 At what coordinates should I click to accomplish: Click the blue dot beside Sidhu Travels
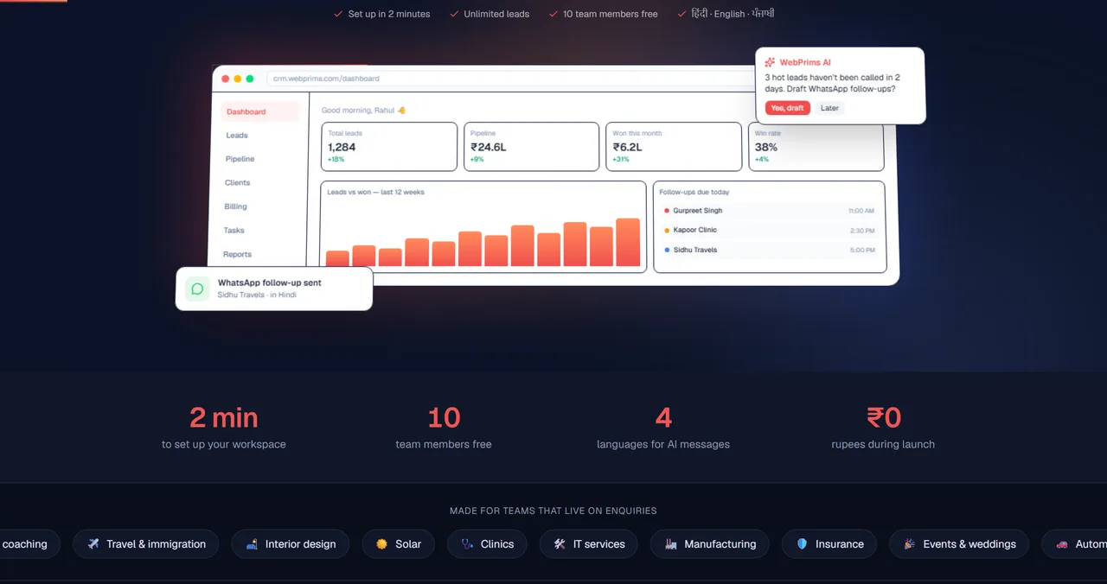666,250
